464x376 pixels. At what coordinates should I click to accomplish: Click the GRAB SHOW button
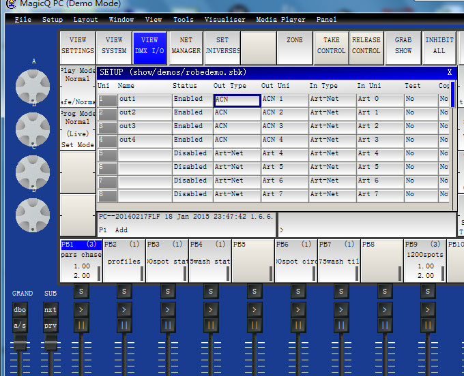[403, 48]
